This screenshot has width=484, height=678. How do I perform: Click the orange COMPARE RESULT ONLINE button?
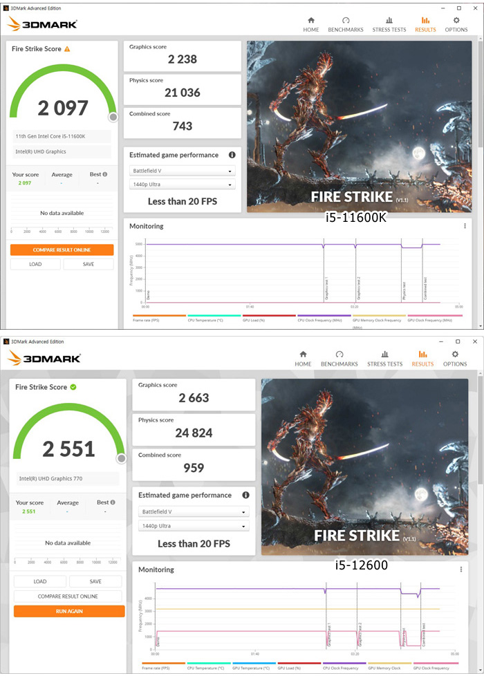(x=62, y=249)
